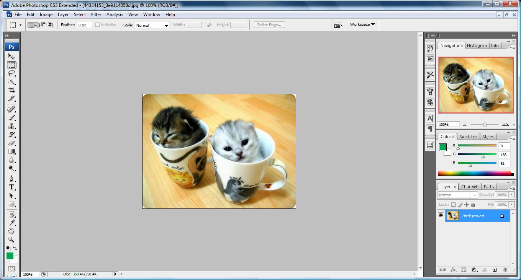The image size is (521, 280).
Task: Open the Style dropdown set to Normal
Action: click(152, 25)
